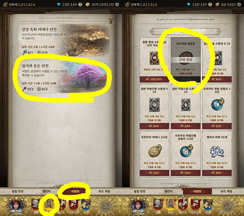Select the 엘릭서 파편 50개 crystal icon
244x216 pixels.
[217, 152]
